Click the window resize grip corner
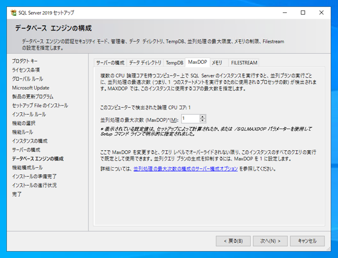Screen dimensions: 338x258 (328, 249)
